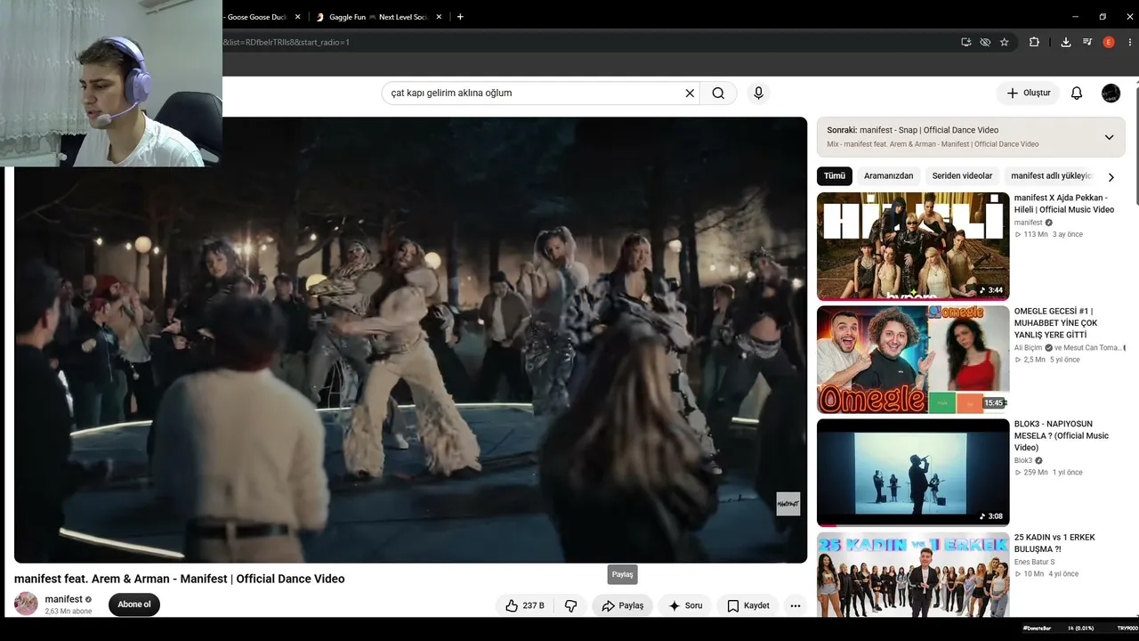This screenshot has height=641, width=1139.
Task: Click the Manifest watermark in the video
Action: pyautogui.click(x=788, y=504)
